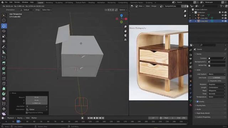Open the viewport Options popover
The height and width of the screenshot is (128, 228).
(x=123, y=10)
